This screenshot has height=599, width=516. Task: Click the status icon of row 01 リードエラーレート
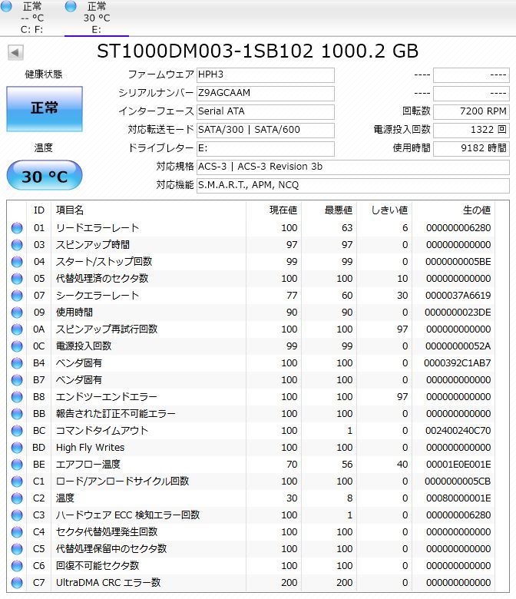click(17, 228)
